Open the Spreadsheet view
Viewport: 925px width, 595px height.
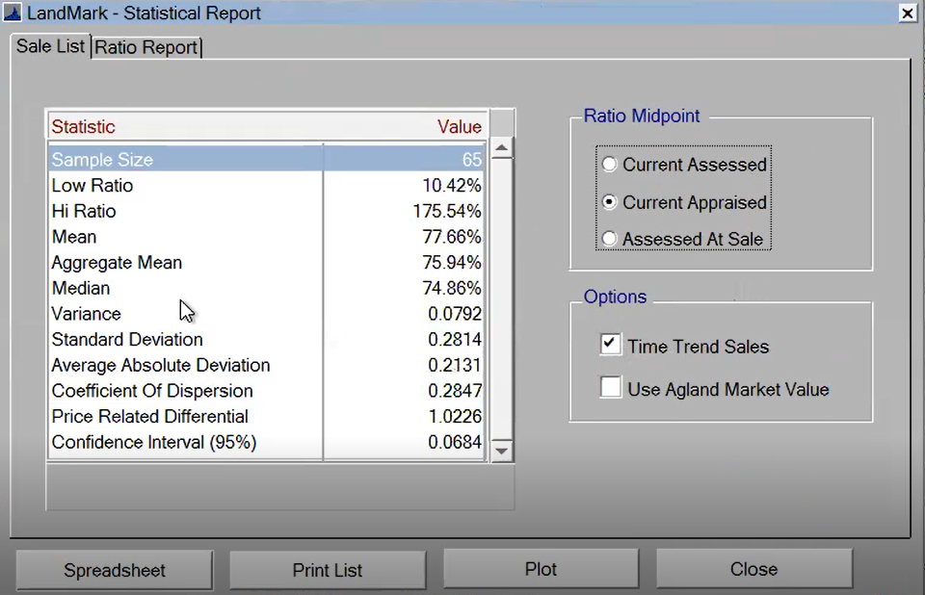113,569
